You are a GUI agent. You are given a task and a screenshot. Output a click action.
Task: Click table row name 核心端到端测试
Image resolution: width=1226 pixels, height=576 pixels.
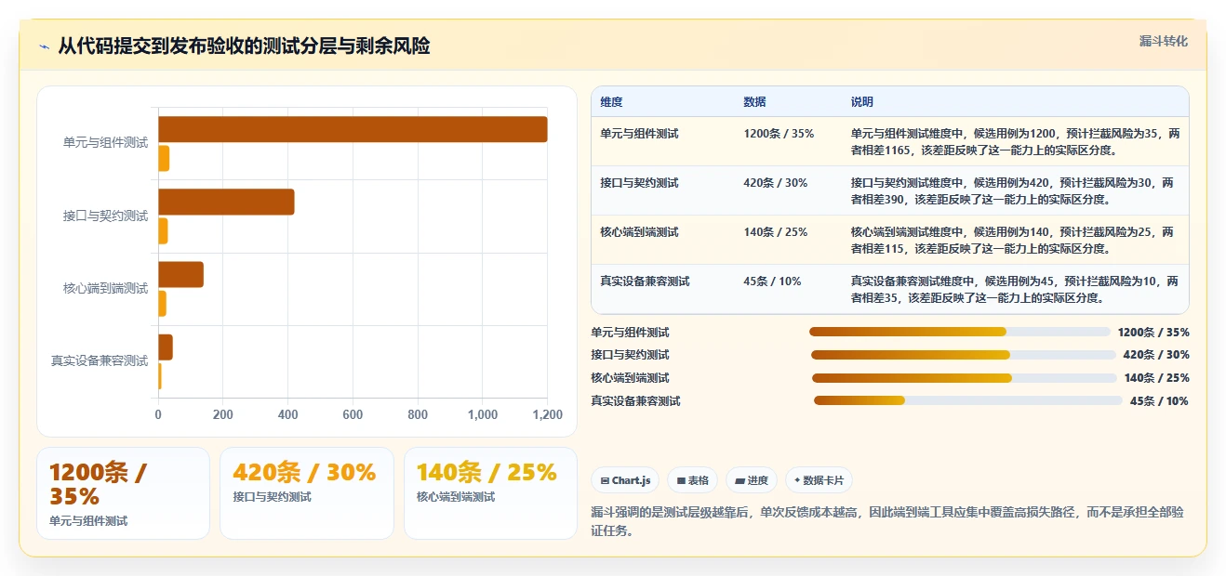(639, 232)
